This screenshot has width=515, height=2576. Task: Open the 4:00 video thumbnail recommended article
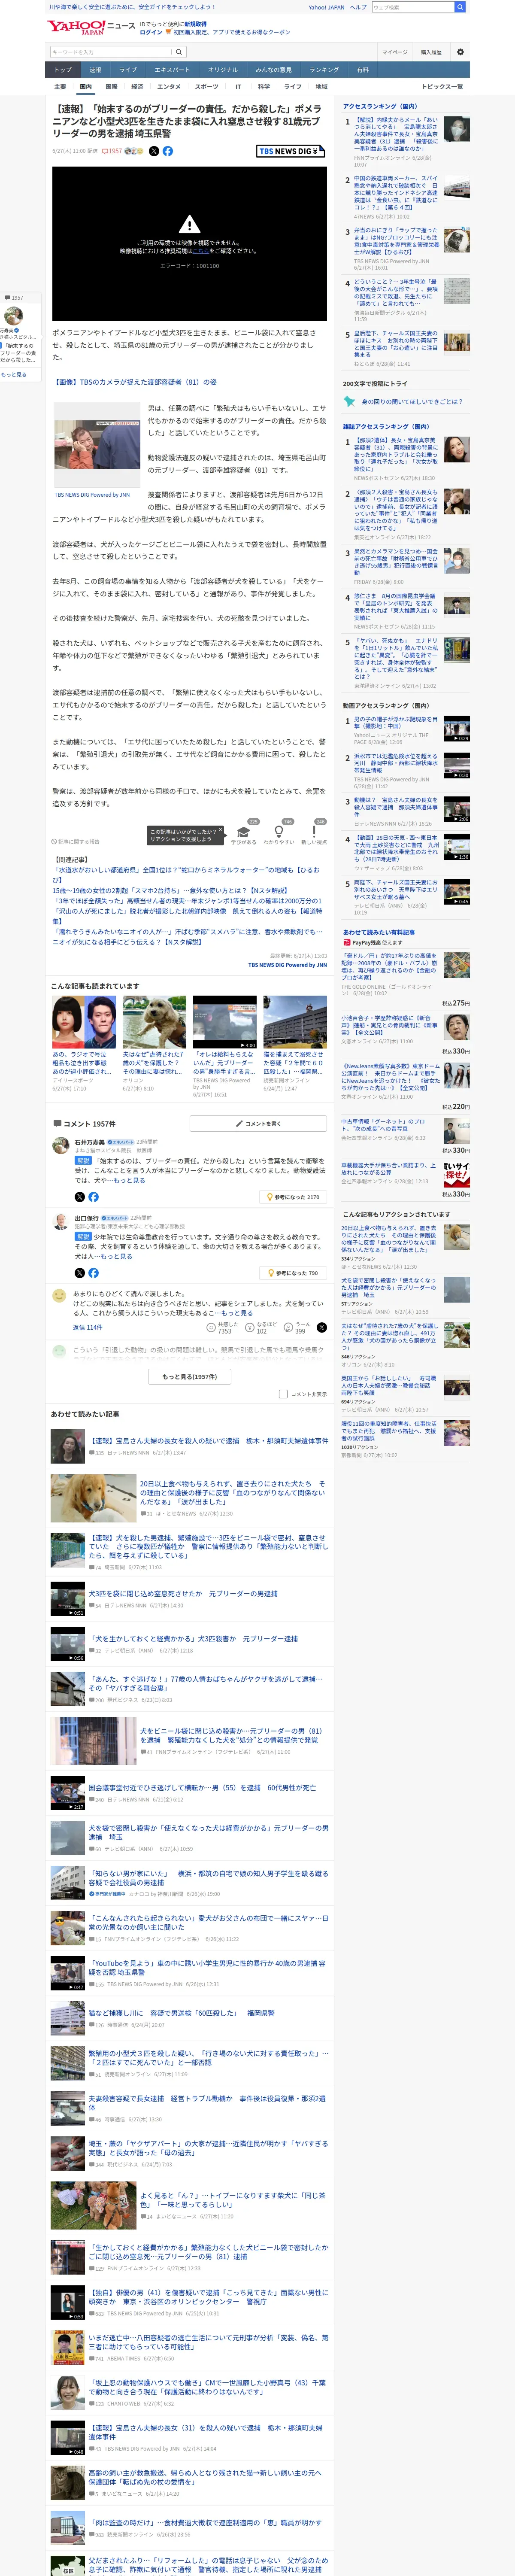point(224,1021)
